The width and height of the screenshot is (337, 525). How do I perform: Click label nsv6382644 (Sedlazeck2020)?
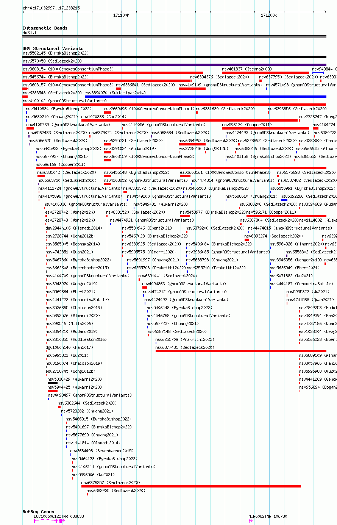click(87, 403)
